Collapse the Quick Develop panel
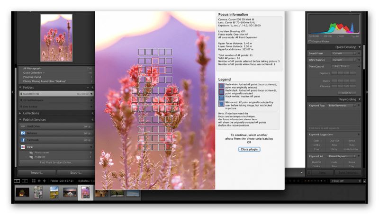Screen dimensions: 379x215 (360, 47)
